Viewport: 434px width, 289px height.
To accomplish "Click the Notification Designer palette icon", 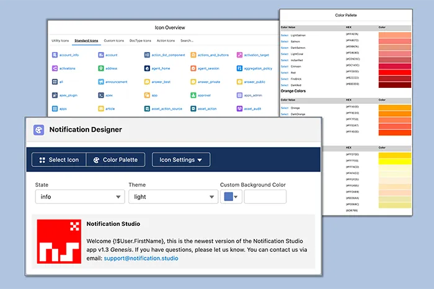I will point(38,130).
